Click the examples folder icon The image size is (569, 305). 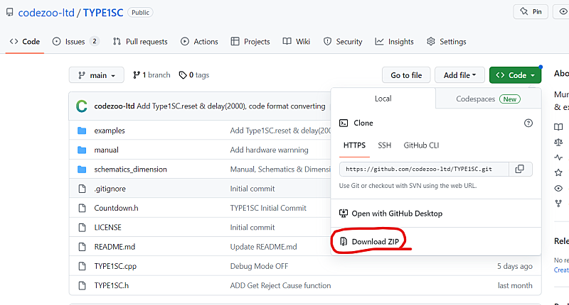tap(82, 131)
